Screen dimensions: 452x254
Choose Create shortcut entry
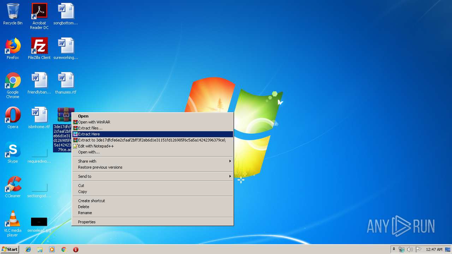pyautogui.click(x=153, y=201)
